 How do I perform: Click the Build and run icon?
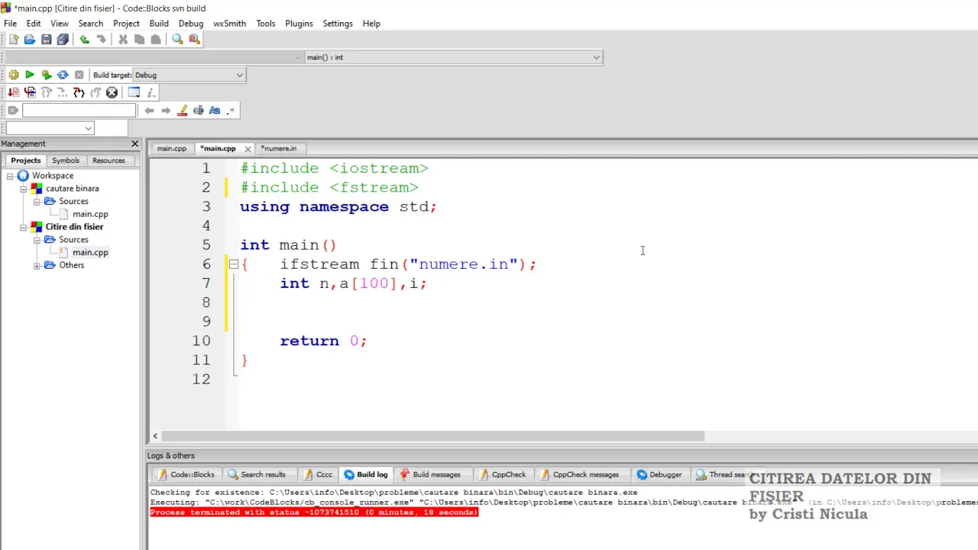[x=47, y=75]
